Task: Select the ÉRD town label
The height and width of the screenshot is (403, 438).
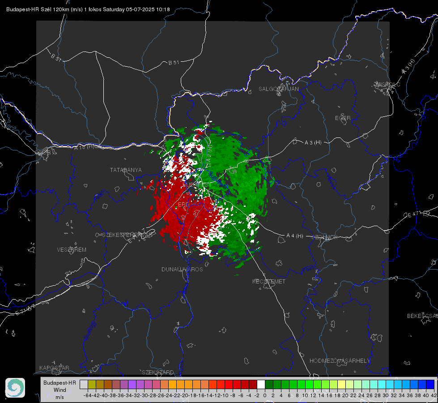Action: (x=183, y=205)
